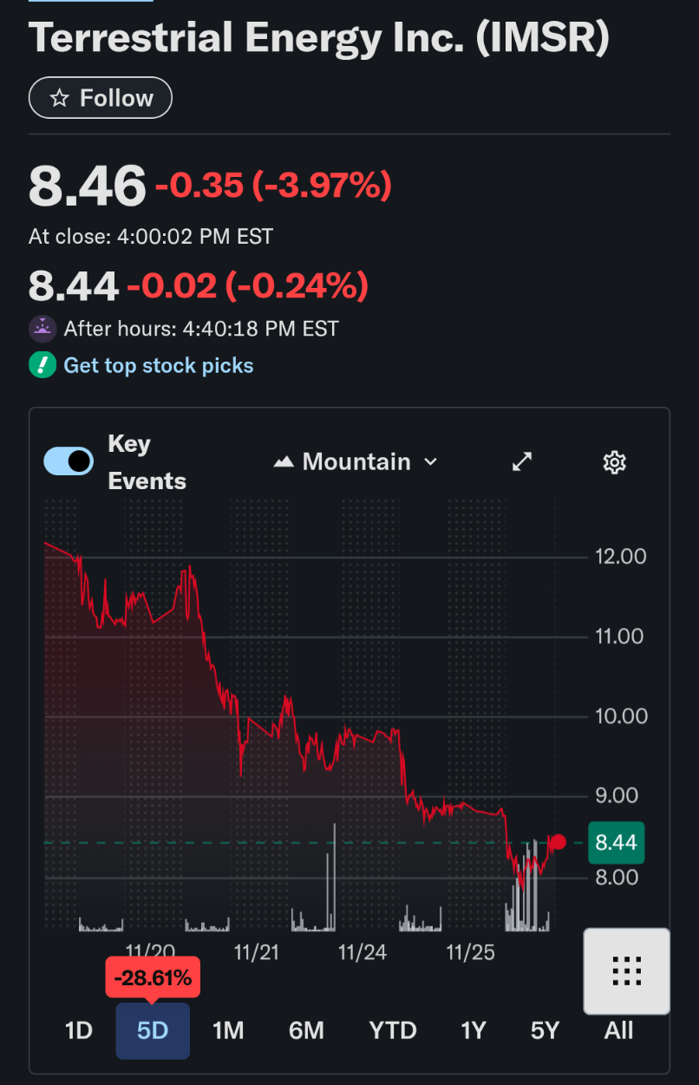Click the star icon in Follow button

[59, 98]
